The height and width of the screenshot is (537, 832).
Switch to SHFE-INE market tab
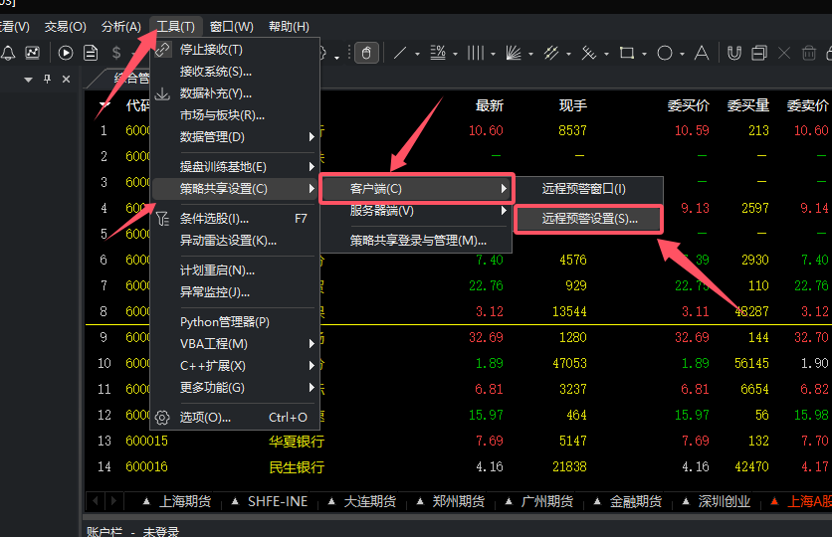click(x=270, y=501)
